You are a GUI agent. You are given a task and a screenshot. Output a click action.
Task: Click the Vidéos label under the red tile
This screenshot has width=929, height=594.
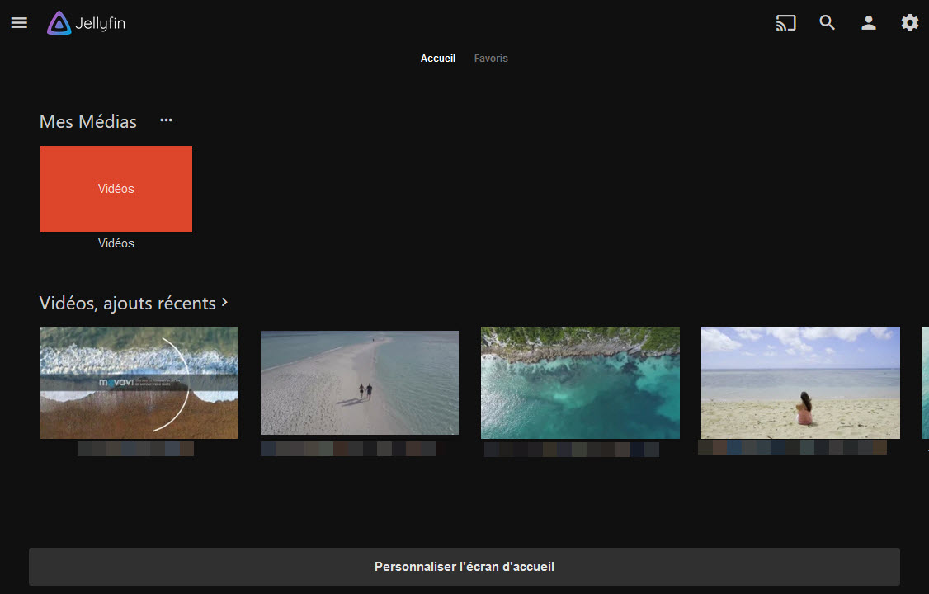(x=116, y=243)
